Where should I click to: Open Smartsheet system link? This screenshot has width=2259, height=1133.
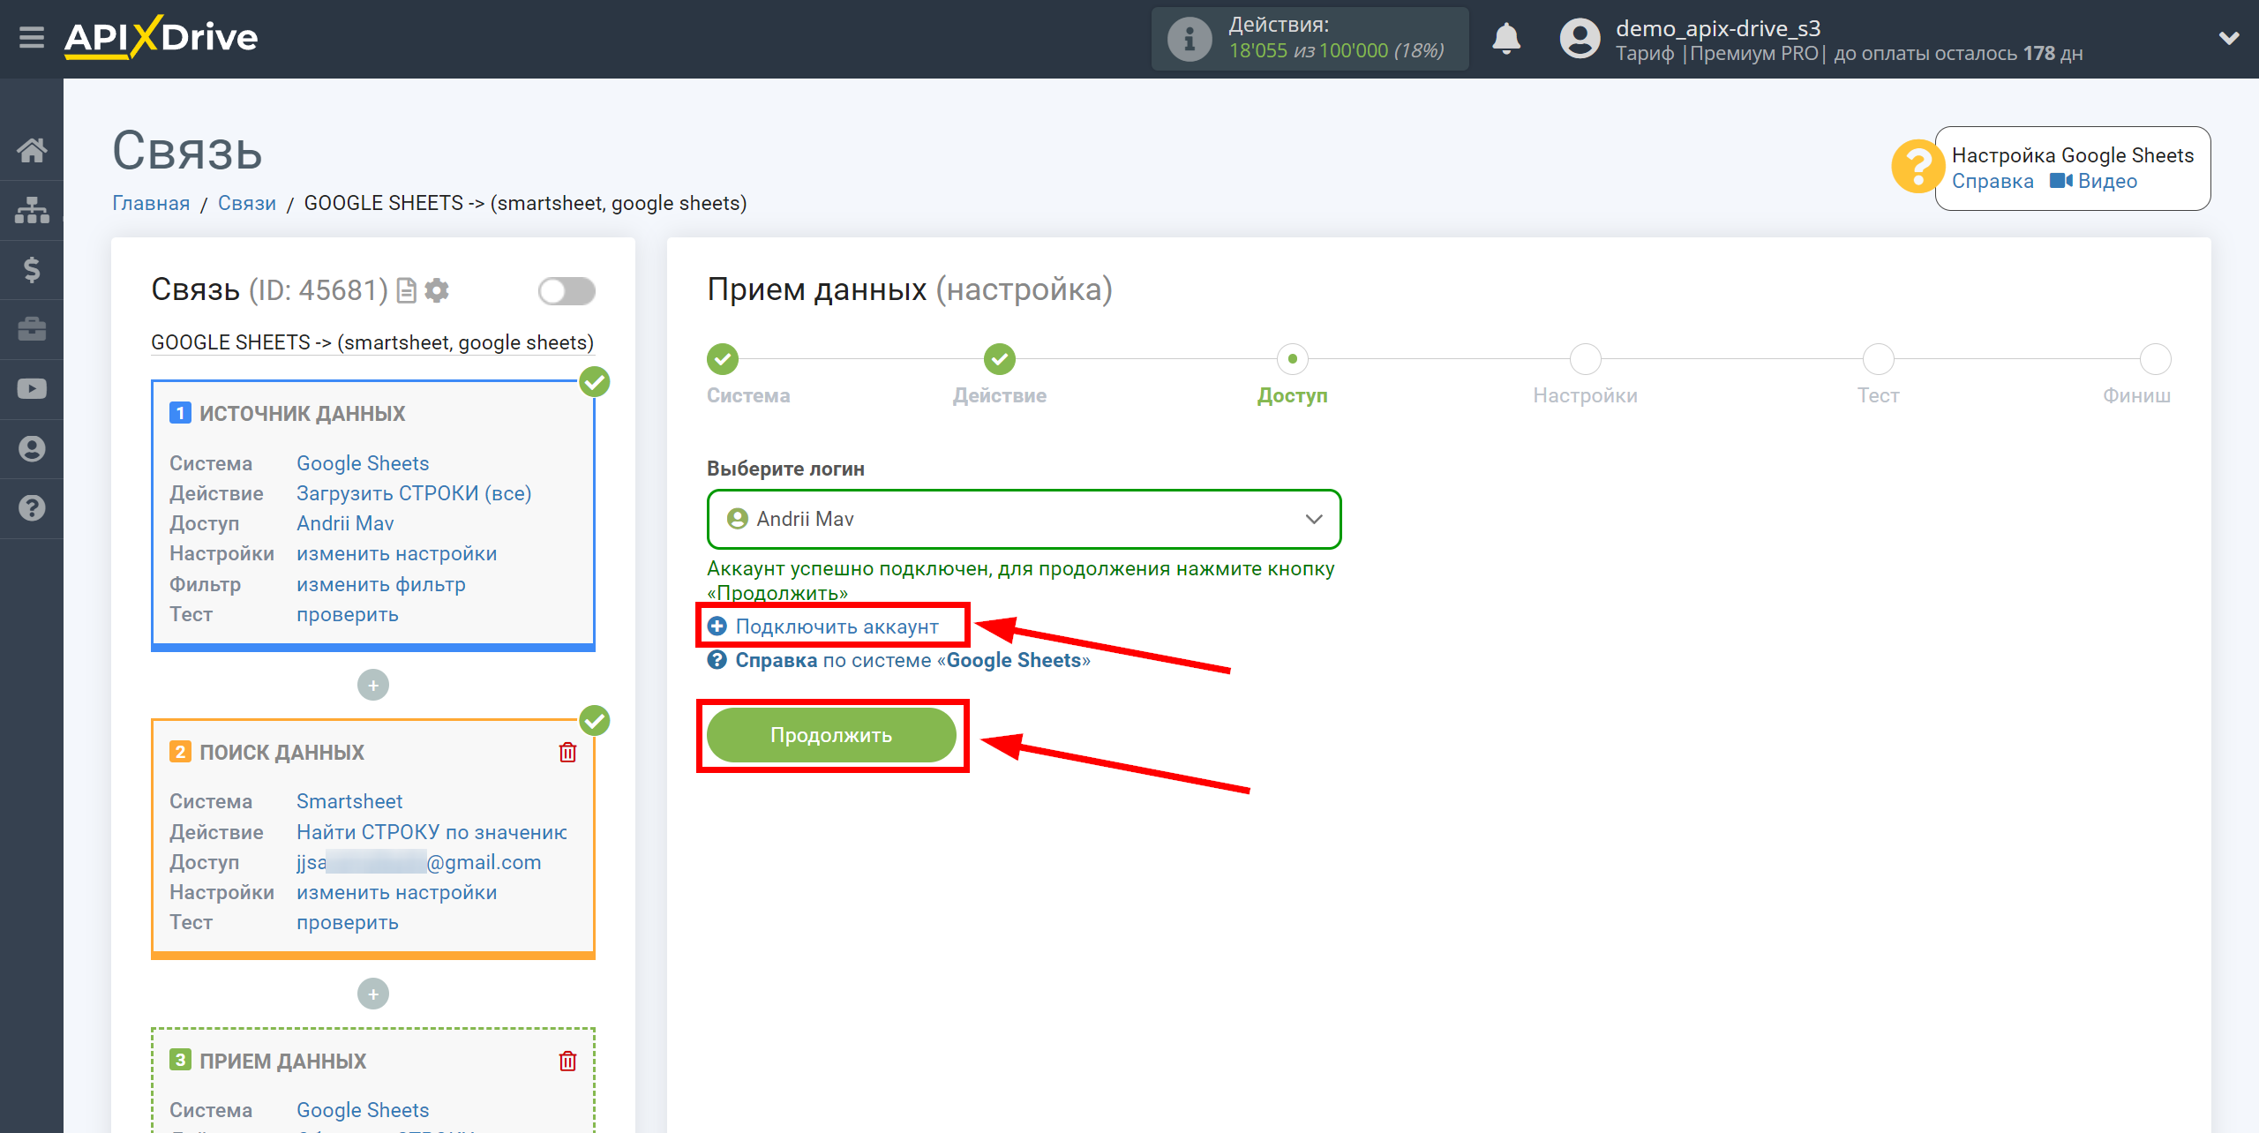click(349, 801)
